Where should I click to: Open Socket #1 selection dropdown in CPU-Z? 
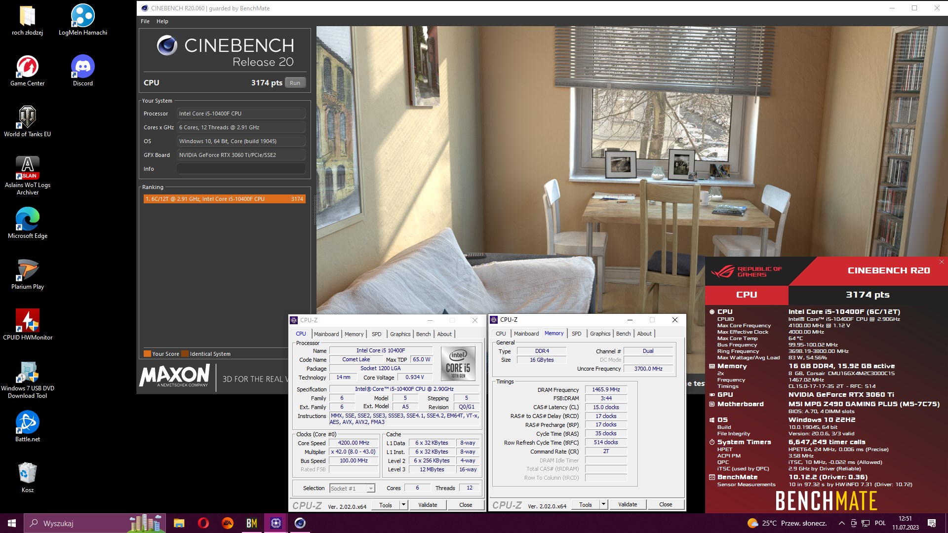pos(352,489)
